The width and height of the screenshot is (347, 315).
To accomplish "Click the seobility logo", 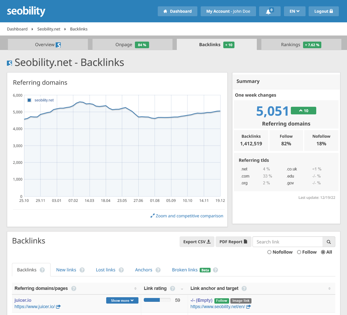I will tap(26, 11).
